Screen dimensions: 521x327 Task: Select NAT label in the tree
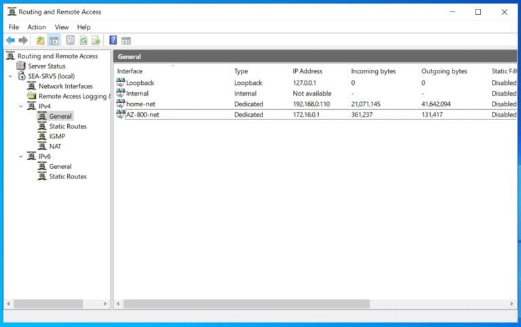55,147
